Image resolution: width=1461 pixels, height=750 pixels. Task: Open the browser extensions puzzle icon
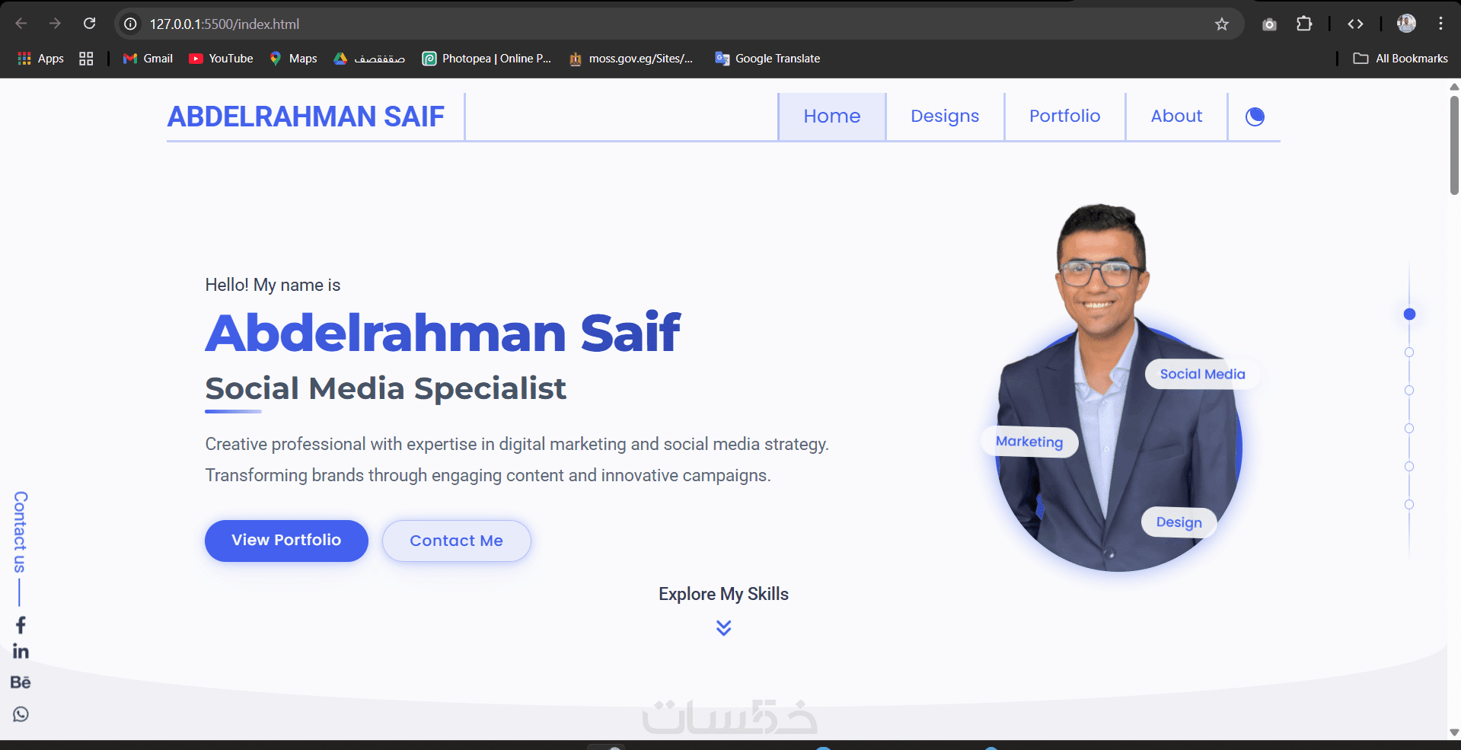[1304, 24]
